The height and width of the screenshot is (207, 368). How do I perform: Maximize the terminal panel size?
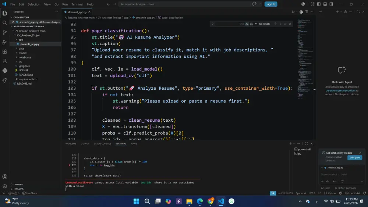[x=306, y=143]
